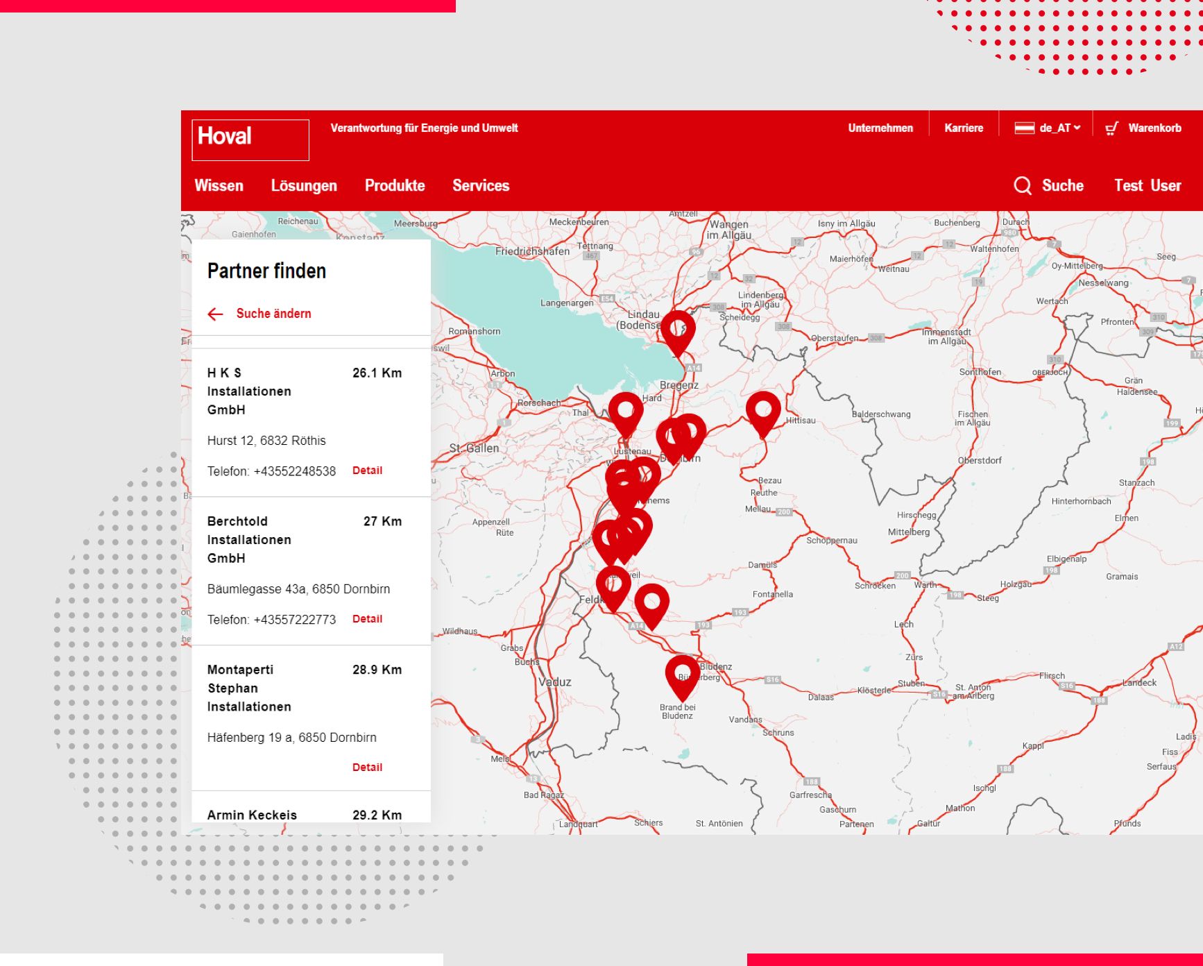Select the map pin southeast of Feldkirch
Viewport: 1203px width, 966px height.
pyautogui.click(x=652, y=606)
